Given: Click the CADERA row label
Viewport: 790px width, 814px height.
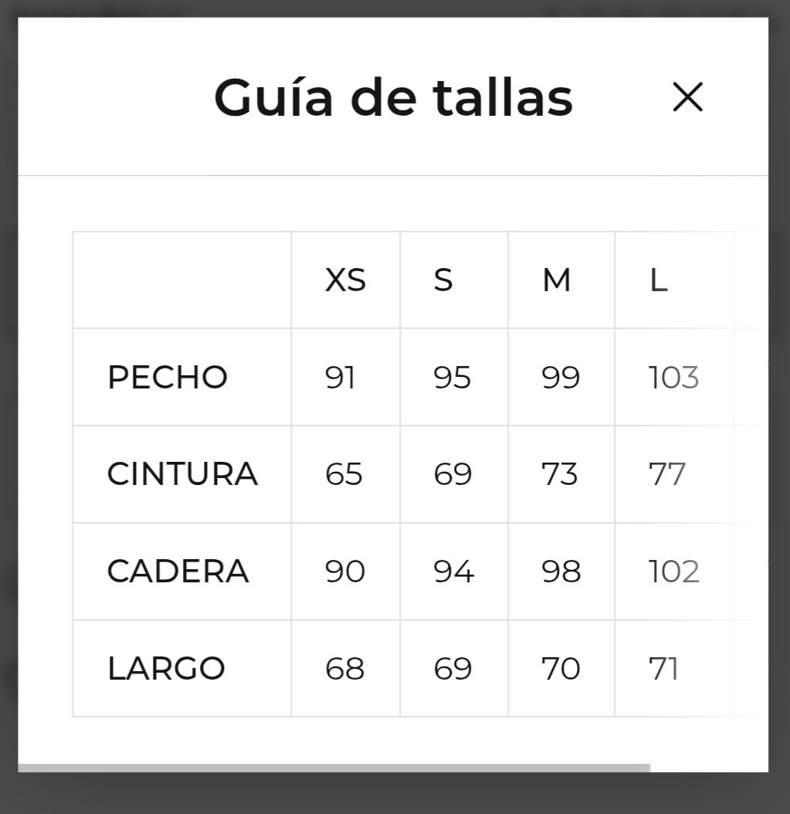Looking at the screenshot, I should 178,571.
